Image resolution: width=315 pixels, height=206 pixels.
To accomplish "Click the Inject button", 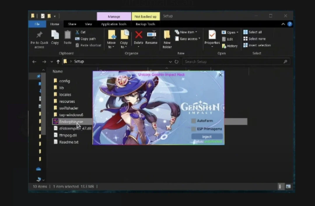I will coord(207,137).
